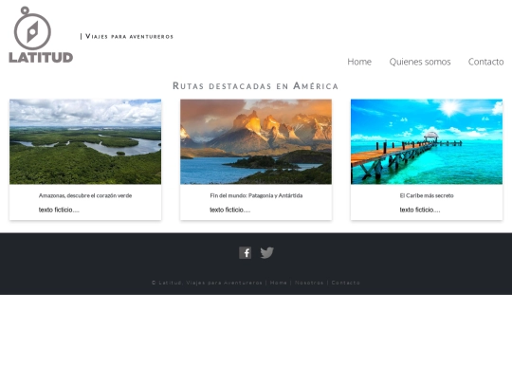Open the Patagonia mountains photo
512x384 pixels.
(256, 141)
